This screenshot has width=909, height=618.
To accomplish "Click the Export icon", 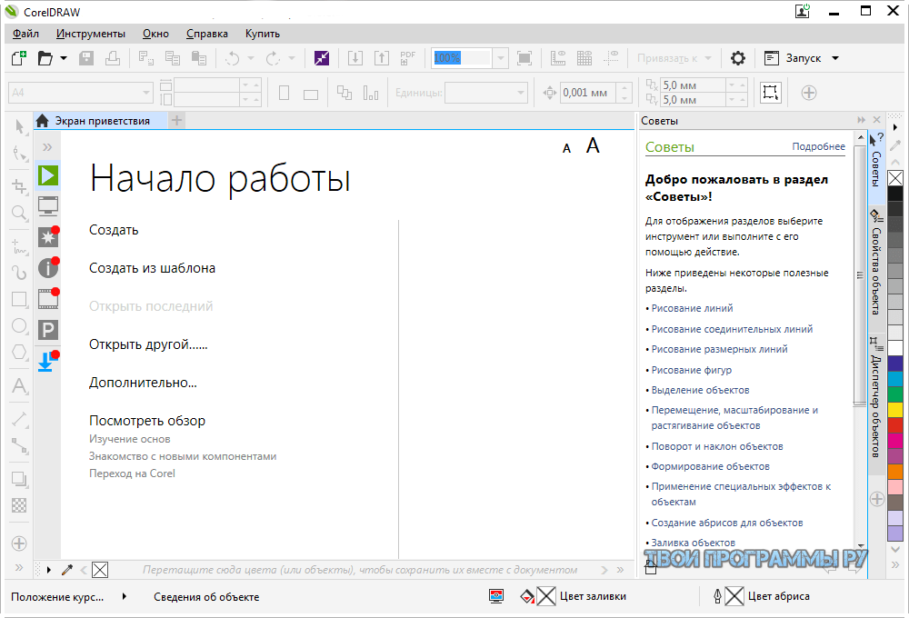I will pos(382,58).
